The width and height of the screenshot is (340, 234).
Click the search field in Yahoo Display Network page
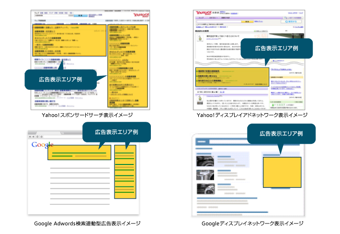tap(218, 22)
